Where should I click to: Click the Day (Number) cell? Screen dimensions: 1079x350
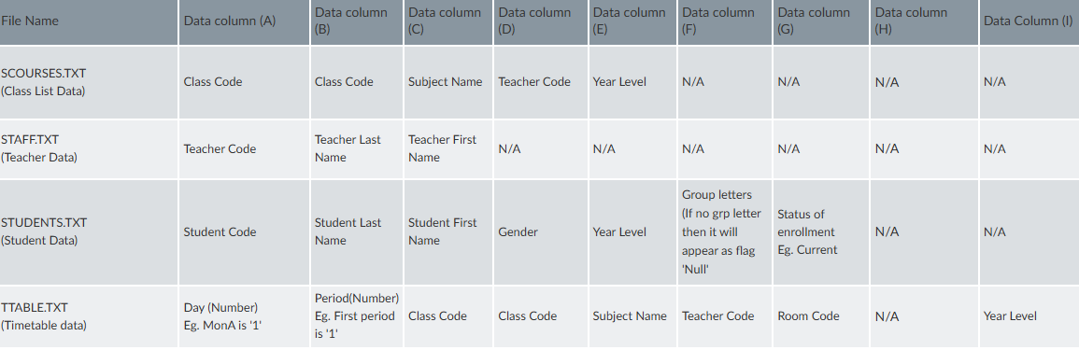tap(244, 316)
